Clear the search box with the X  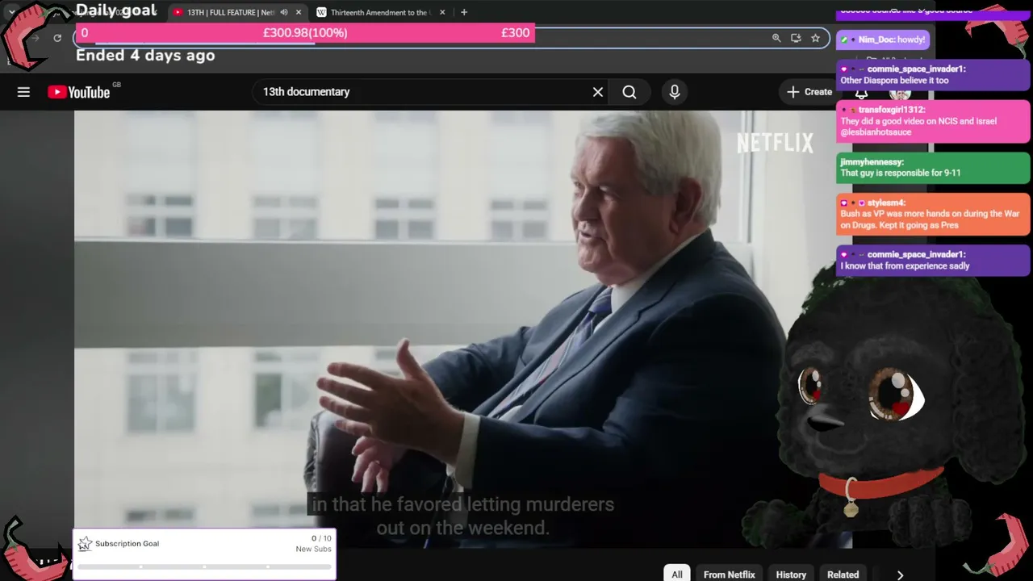click(x=598, y=92)
